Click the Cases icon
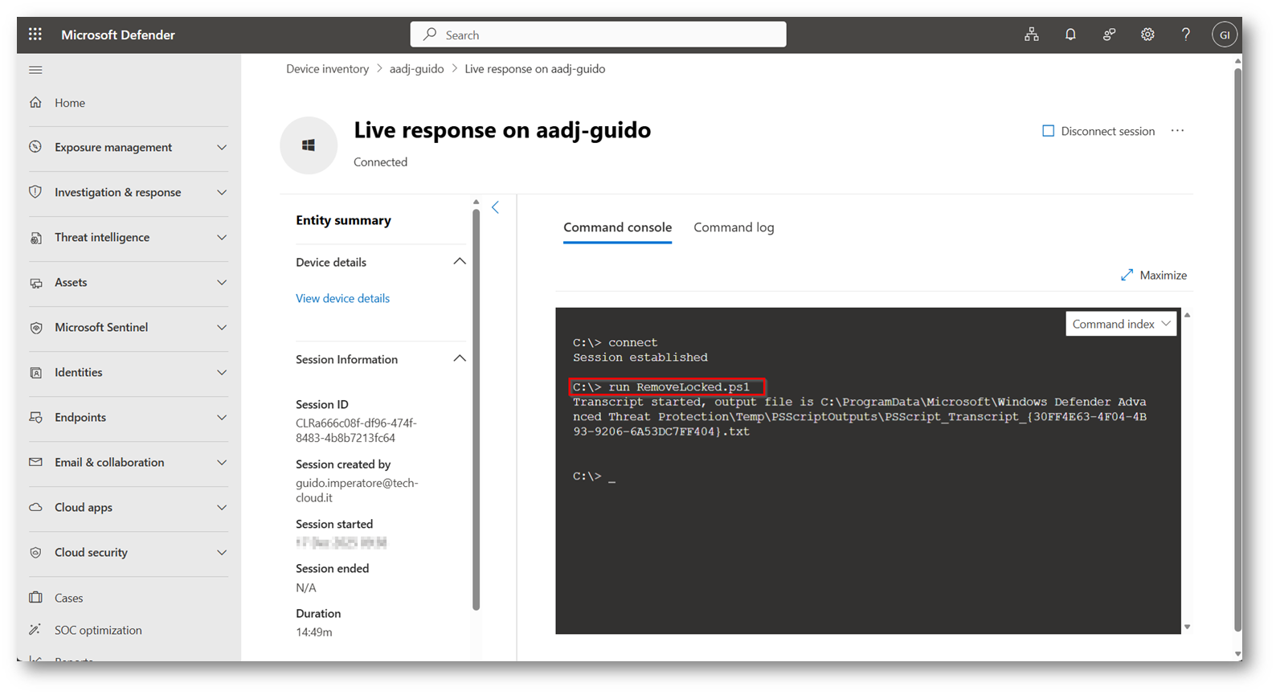 35,598
